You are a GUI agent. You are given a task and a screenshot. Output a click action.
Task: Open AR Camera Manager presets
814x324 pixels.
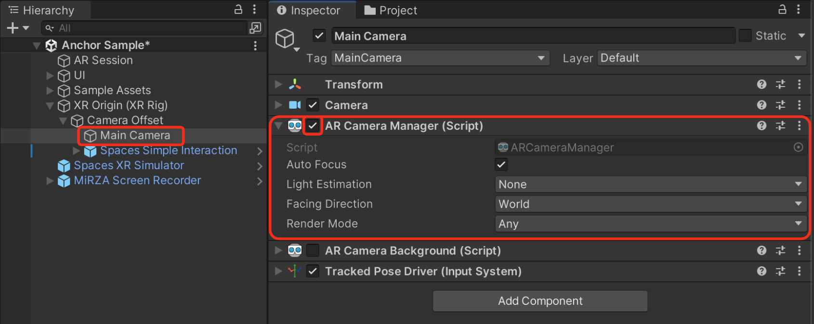pyautogui.click(x=781, y=125)
